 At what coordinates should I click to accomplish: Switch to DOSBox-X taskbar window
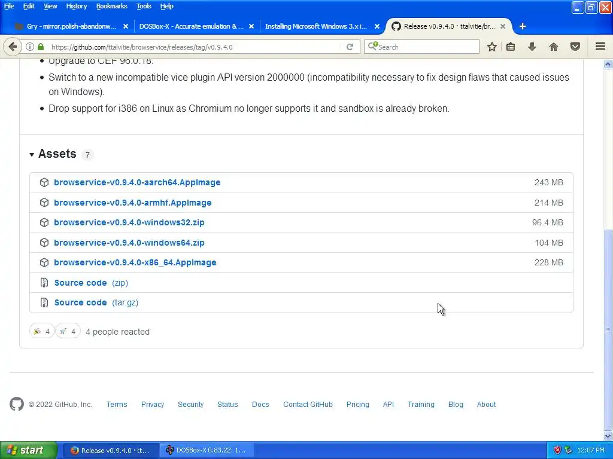tap(207, 451)
